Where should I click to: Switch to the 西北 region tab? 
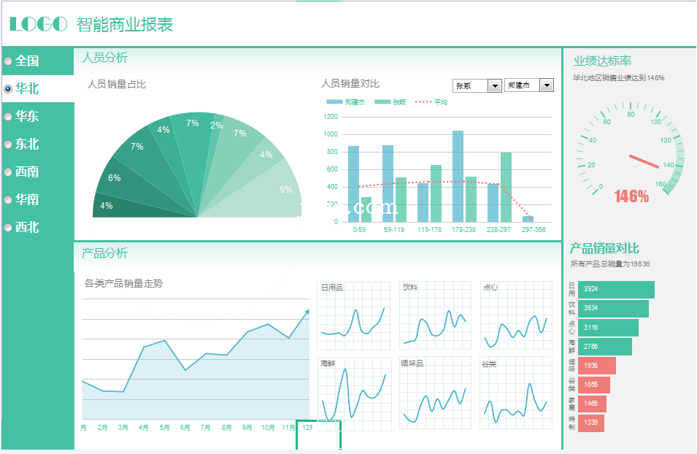click(x=28, y=228)
